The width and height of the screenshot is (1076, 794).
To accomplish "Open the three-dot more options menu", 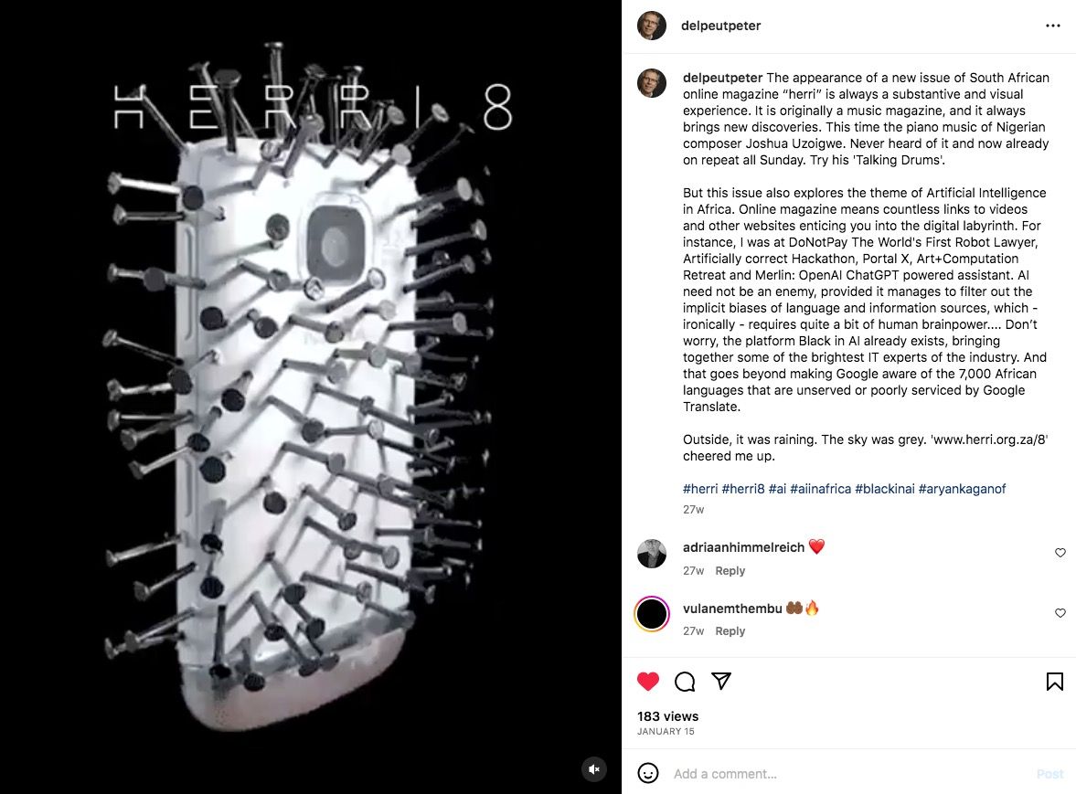I will [x=1052, y=26].
